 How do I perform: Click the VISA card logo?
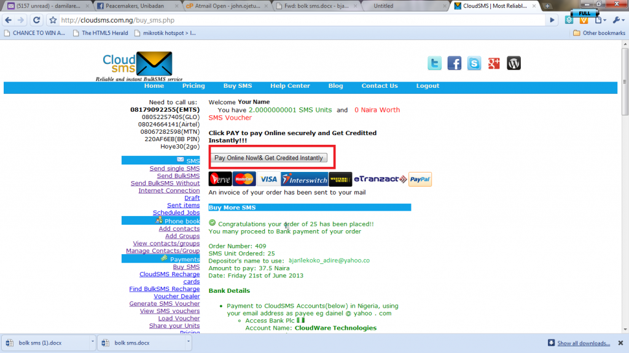click(x=268, y=179)
